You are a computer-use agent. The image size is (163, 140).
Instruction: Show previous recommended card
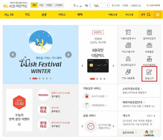pyautogui.click(x=82, y=66)
